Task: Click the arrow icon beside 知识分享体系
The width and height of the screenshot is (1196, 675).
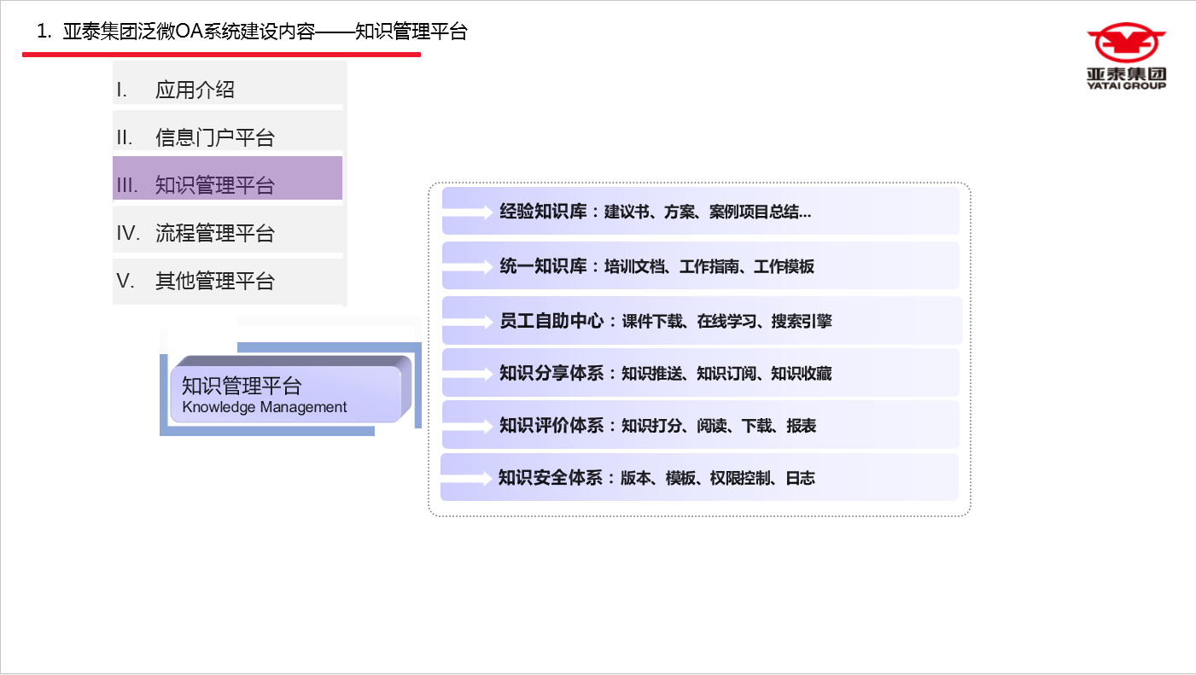Action: pos(469,374)
